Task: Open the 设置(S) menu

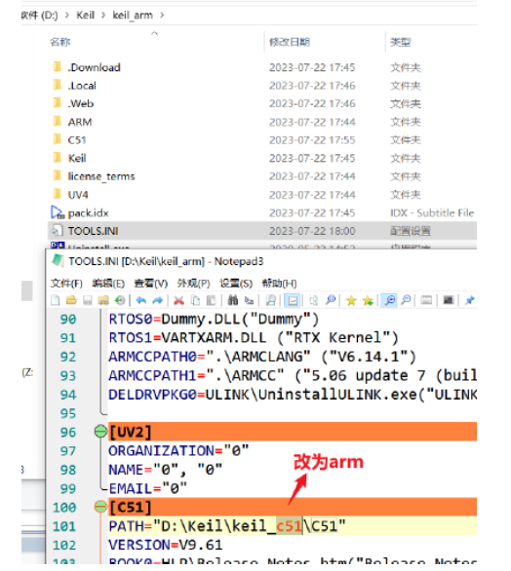Action: pos(236,284)
